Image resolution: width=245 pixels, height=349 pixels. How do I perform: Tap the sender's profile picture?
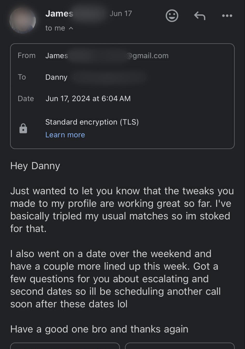tap(23, 20)
